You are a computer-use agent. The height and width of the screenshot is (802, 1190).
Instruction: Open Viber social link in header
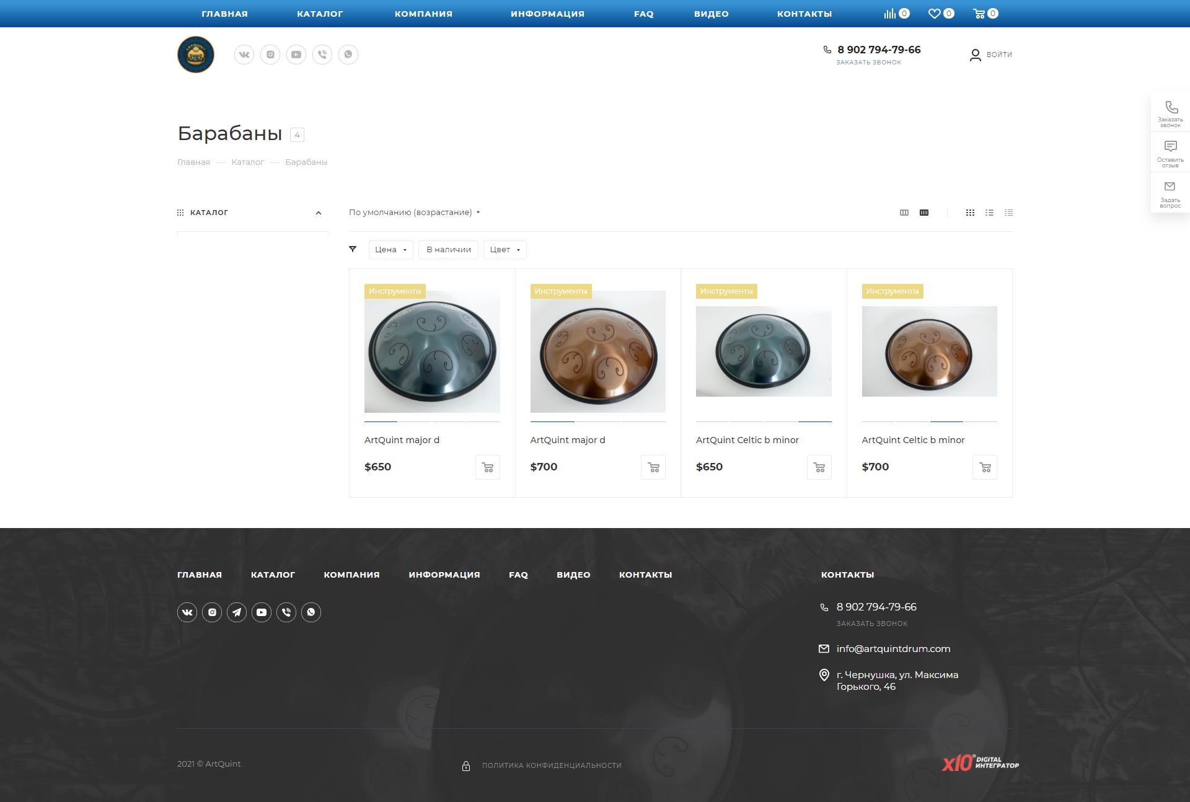tap(322, 55)
